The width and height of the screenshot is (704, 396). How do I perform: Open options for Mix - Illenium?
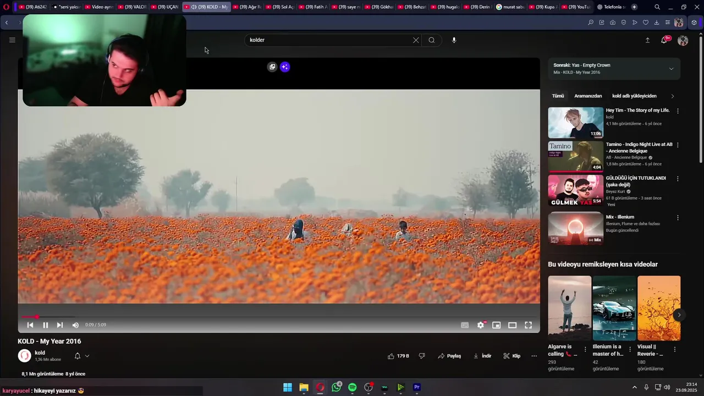pyautogui.click(x=678, y=218)
